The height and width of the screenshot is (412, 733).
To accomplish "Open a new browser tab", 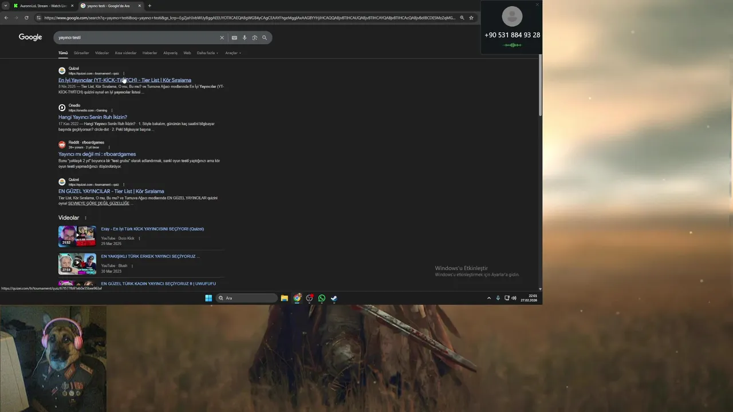I will [149, 6].
